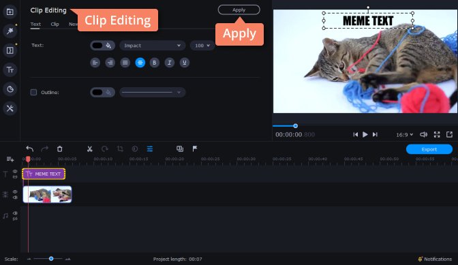Pick the text fill color swatch
The height and width of the screenshot is (265, 458).
97,46
